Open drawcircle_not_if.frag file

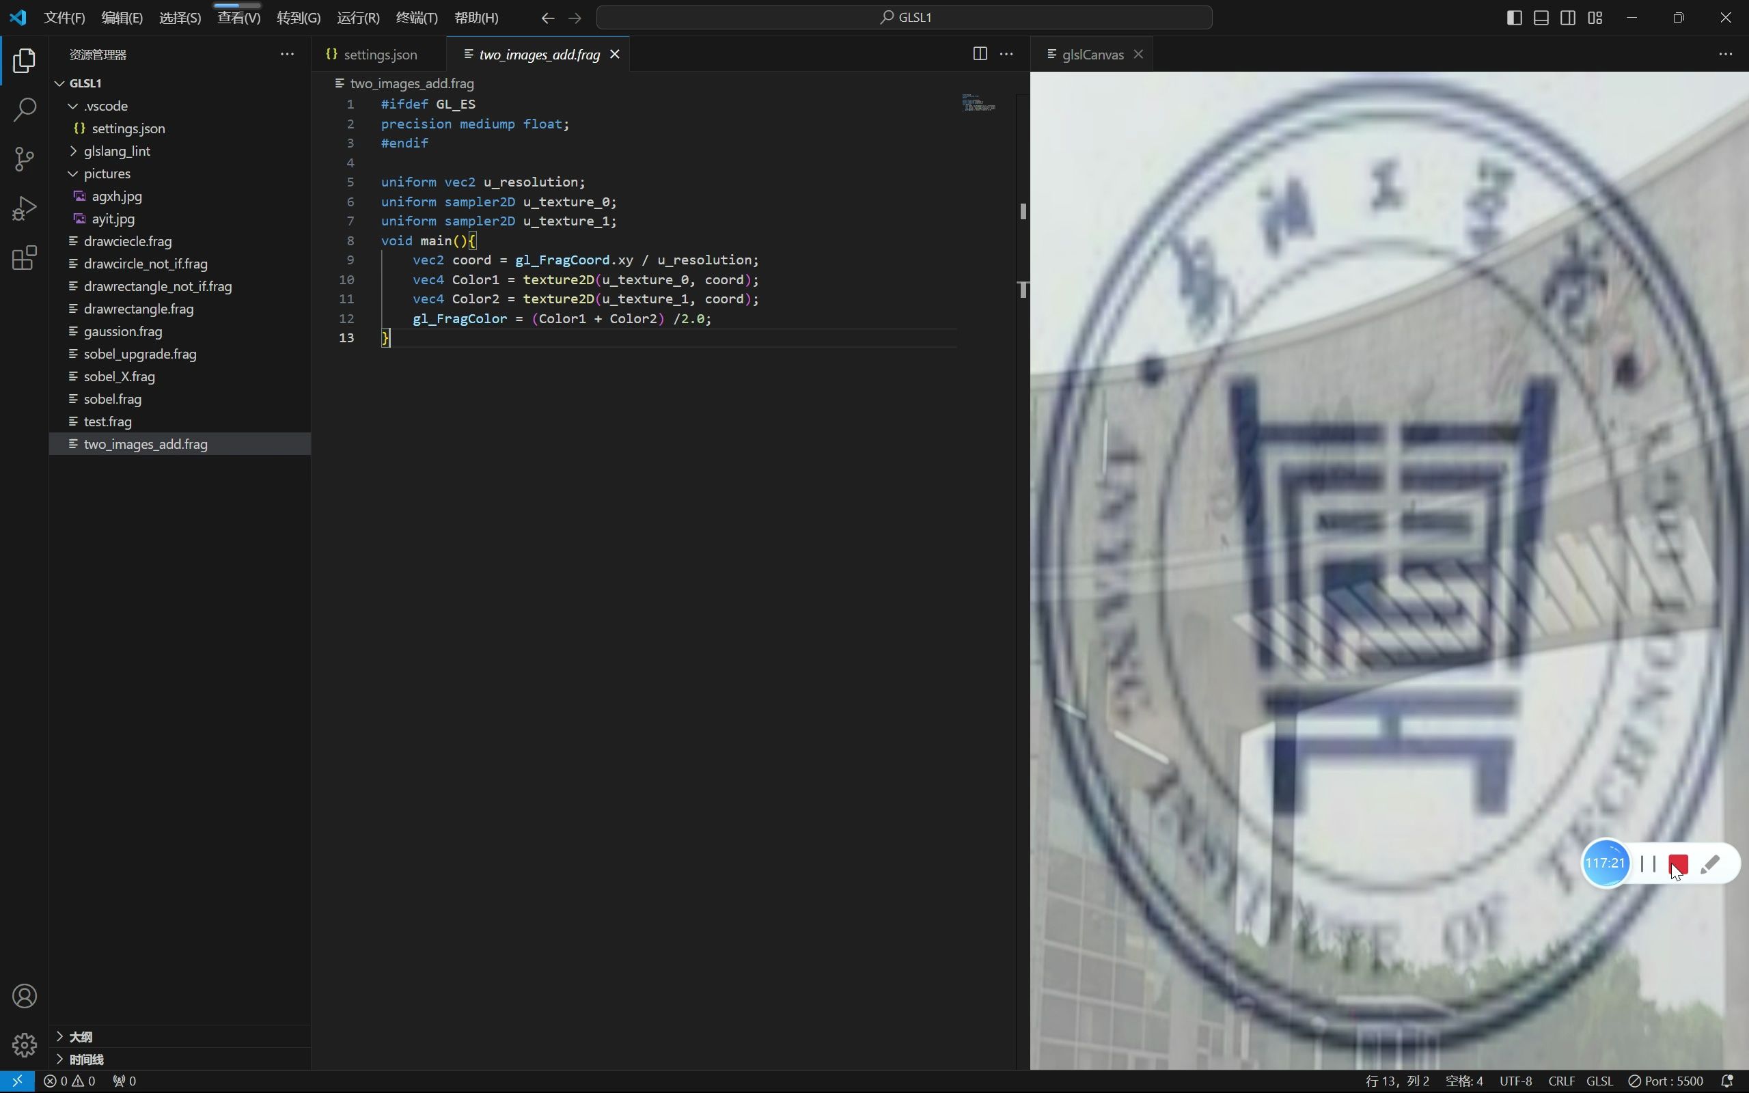pyautogui.click(x=180, y=264)
